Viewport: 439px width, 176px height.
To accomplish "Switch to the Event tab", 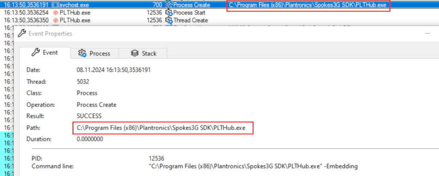I will point(45,53).
